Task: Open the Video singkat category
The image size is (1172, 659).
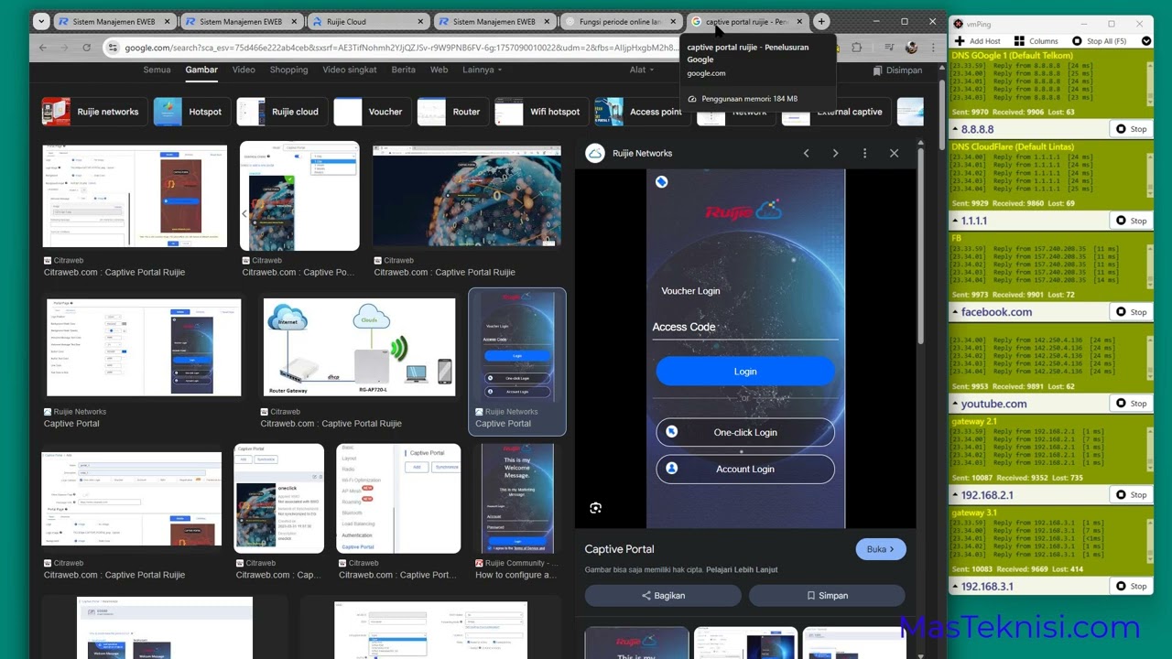Action: pyautogui.click(x=350, y=70)
